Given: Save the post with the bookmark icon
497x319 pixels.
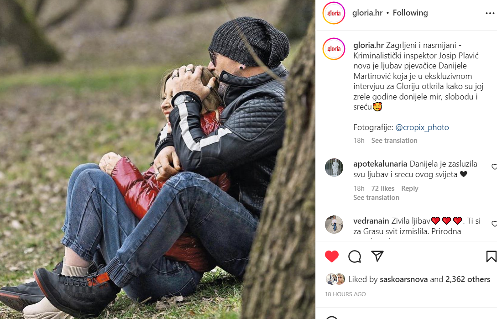Looking at the screenshot, I should pyautogui.click(x=491, y=256).
